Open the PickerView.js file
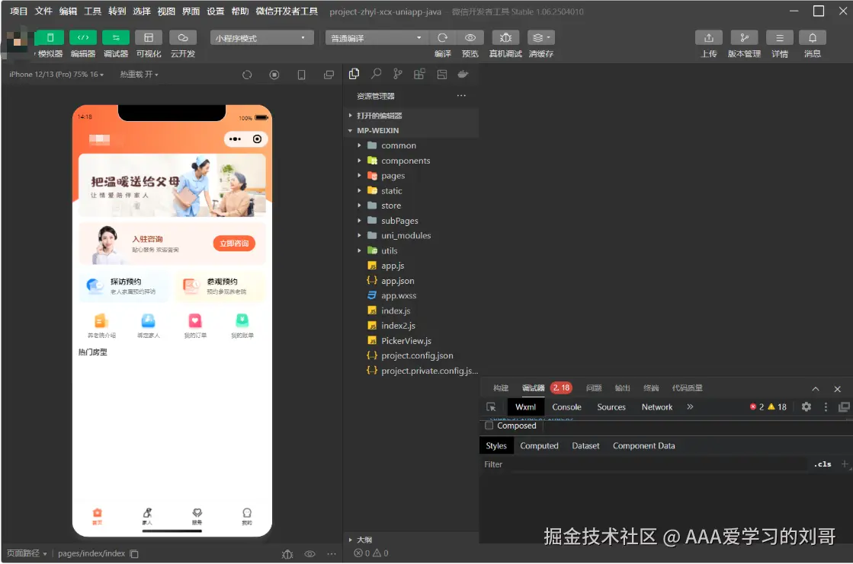 (406, 341)
